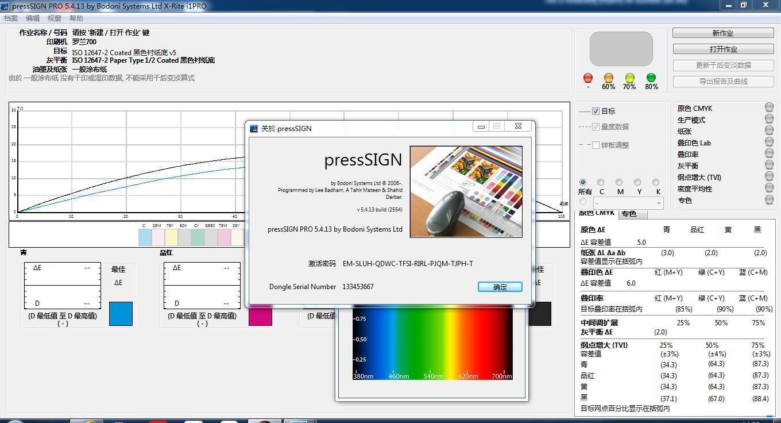Screen dimensions: 781x423
Task: Select the 25Y patch in color bar
Action: pyautogui.click(x=237, y=237)
